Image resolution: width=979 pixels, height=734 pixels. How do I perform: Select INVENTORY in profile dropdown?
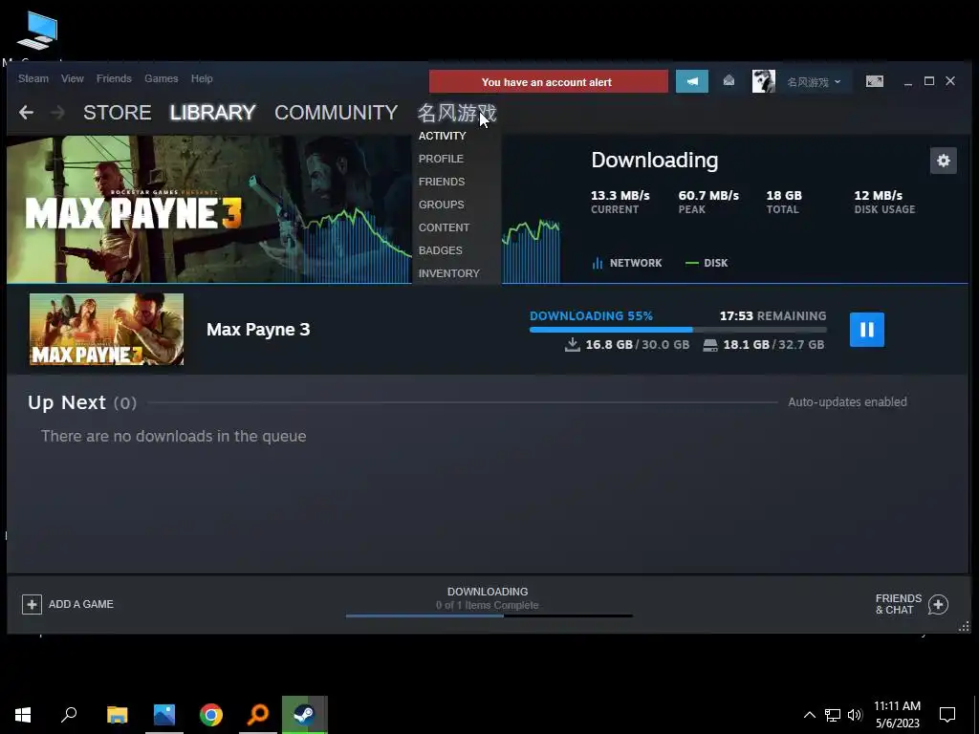click(449, 273)
